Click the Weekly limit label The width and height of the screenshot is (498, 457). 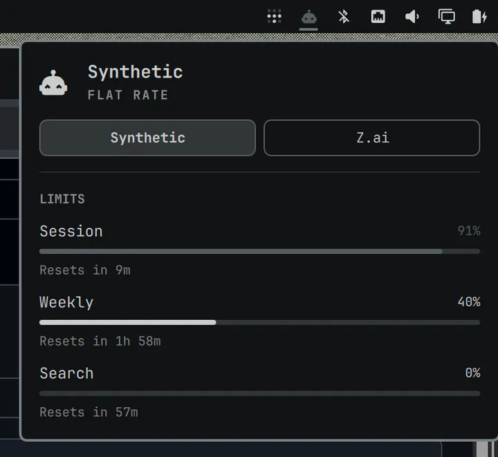66,303
